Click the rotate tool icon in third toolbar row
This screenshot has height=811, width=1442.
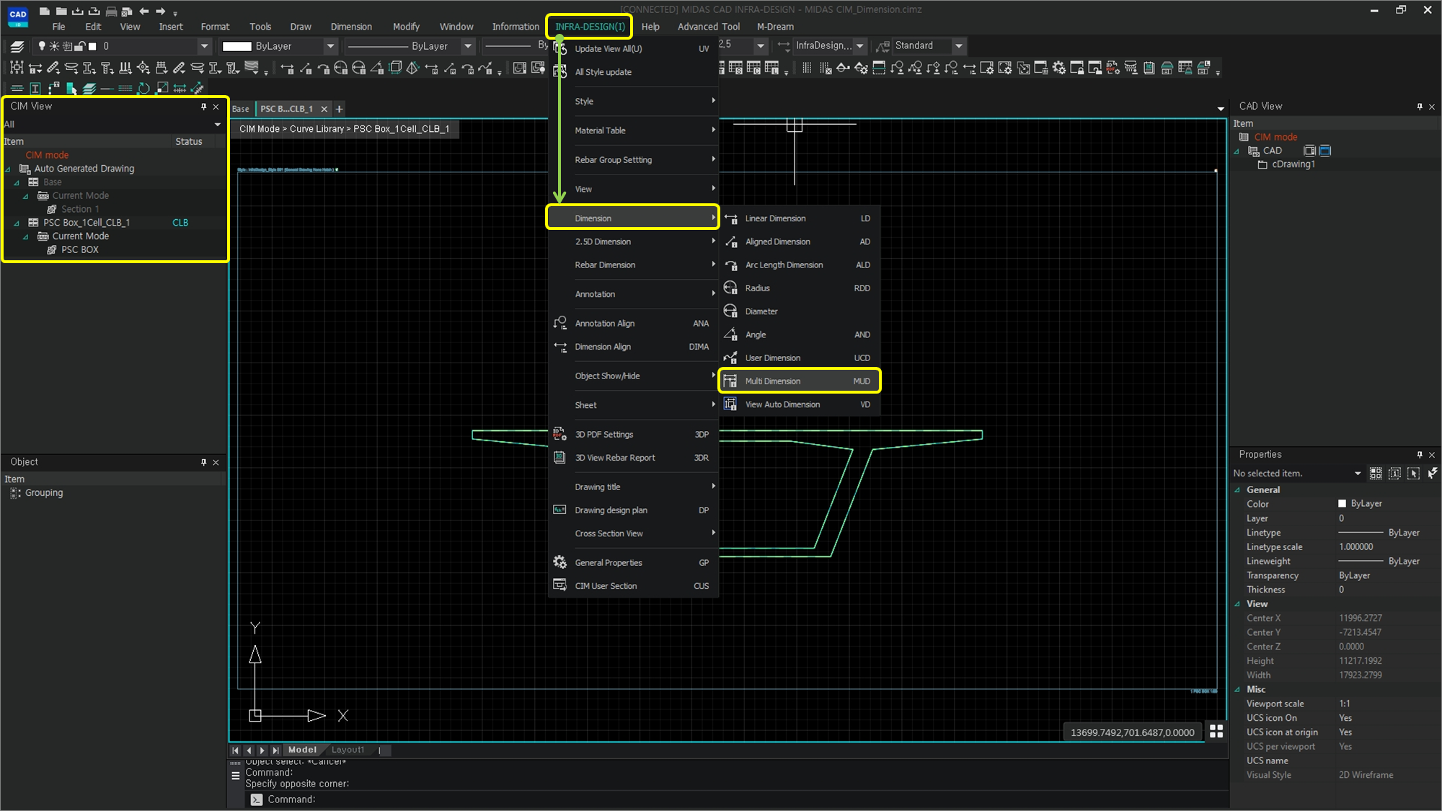click(x=143, y=88)
